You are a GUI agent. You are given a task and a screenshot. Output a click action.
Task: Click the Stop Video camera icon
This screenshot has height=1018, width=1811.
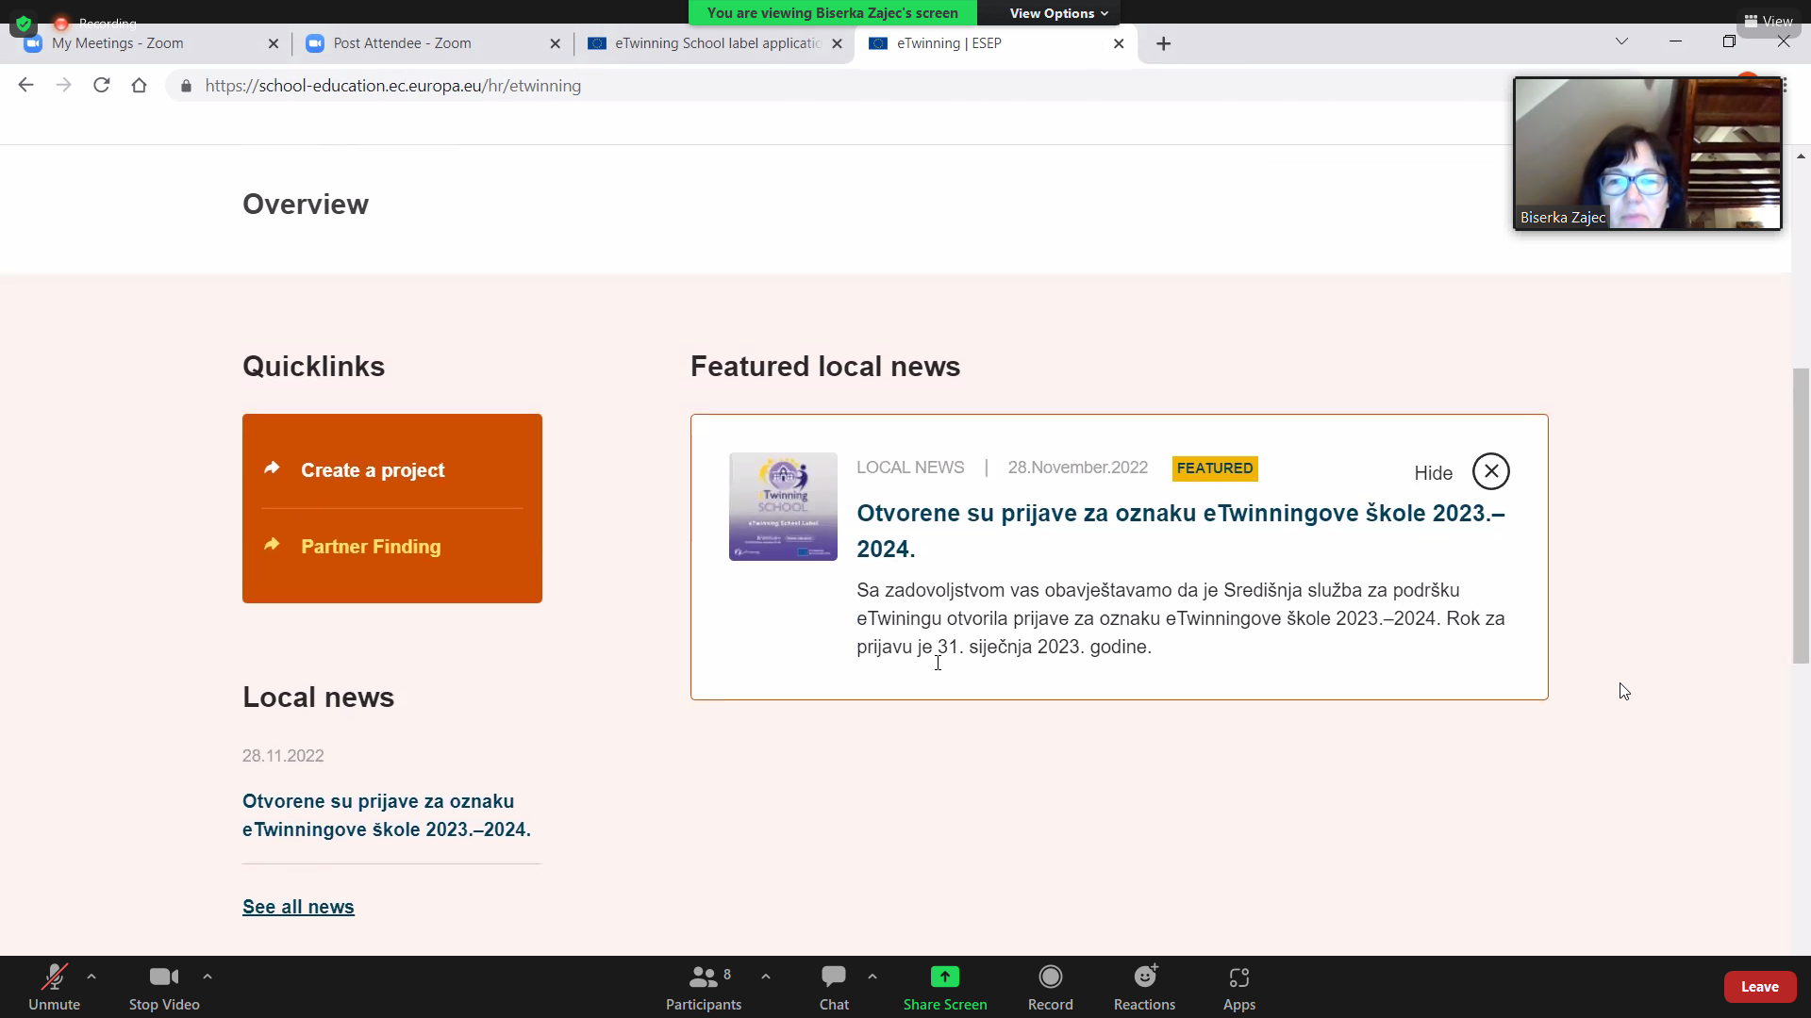click(164, 977)
